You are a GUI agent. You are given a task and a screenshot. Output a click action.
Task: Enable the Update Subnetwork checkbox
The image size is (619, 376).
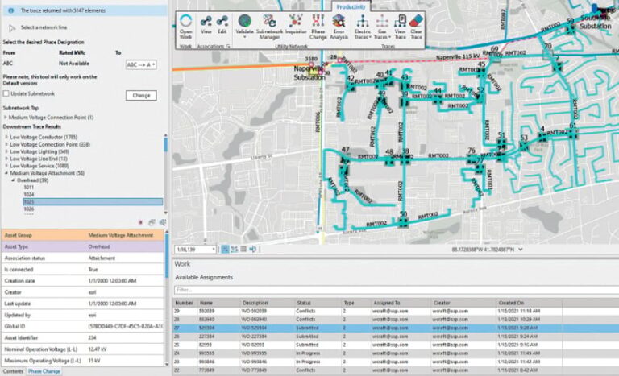[x=6, y=93]
